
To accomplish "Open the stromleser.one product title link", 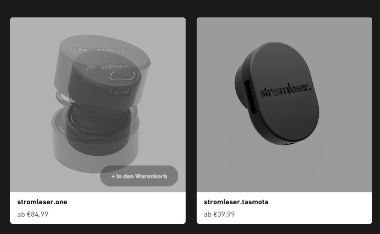I will pyautogui.click(x=42, y=202).
